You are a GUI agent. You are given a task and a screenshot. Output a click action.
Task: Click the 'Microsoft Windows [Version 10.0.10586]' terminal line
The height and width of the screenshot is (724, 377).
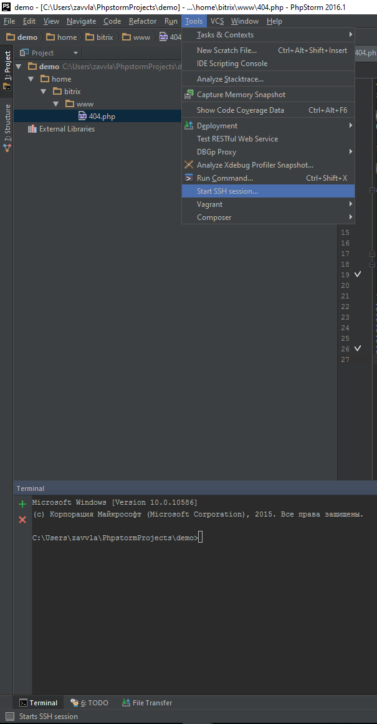(x=115, y=502)
